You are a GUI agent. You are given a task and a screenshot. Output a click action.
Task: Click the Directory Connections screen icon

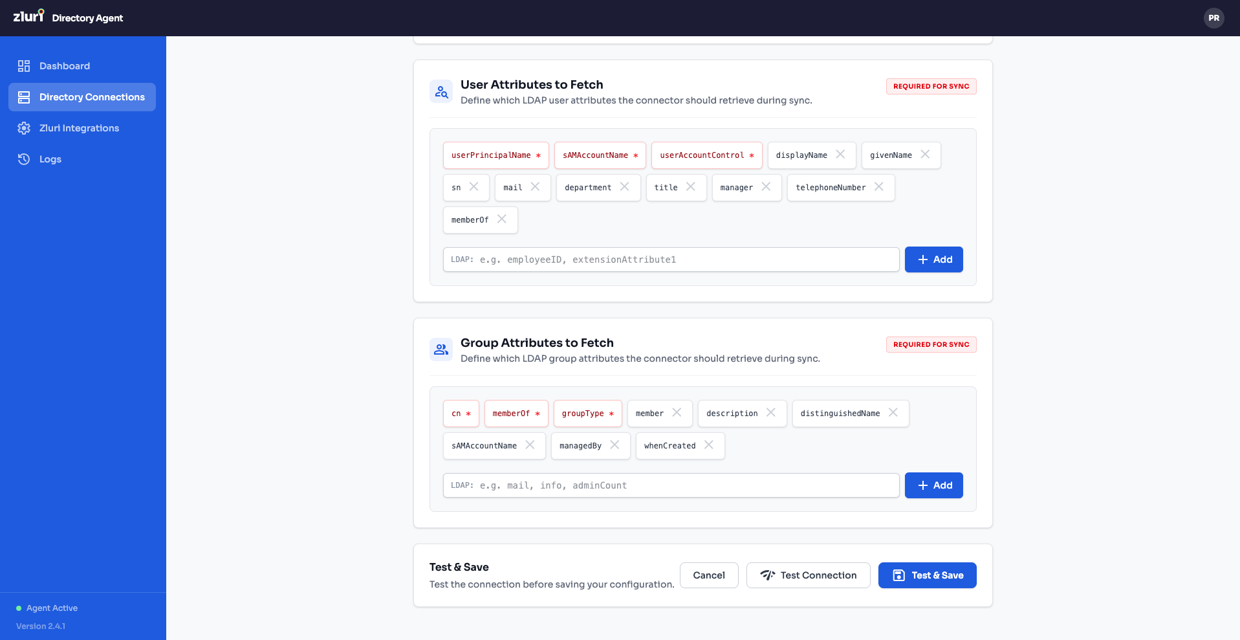click(x=23, y=96)
